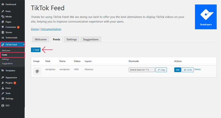Open the QuadLayers logo tile

pyautogui.click(x=206, y=17)
